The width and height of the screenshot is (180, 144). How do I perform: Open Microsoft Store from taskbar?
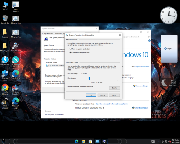[90, 141]
